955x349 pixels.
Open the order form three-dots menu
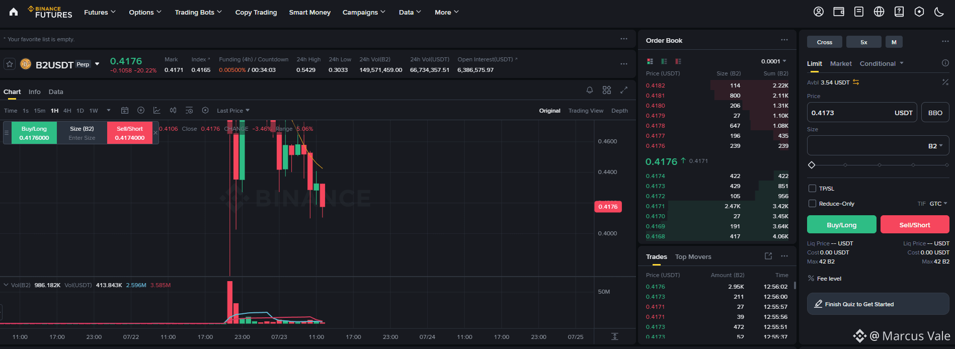[x=945, y=41]
